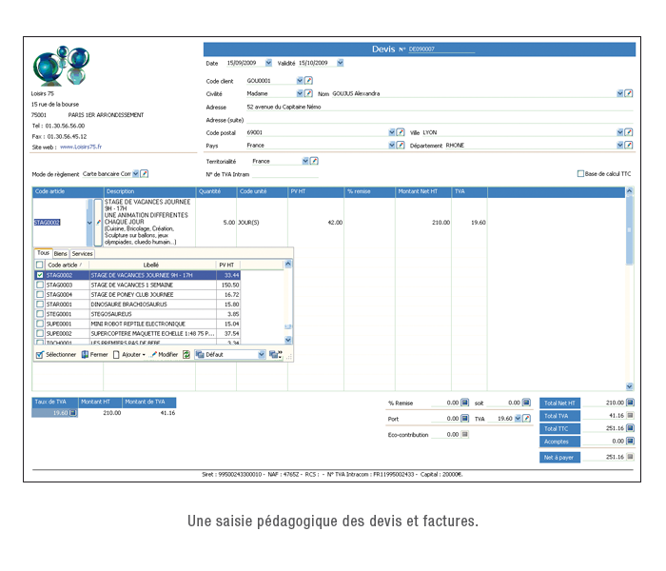Image resolution: width=666 pixels, height=571 pixels.
Task: Open the www.Loisirs75.fr website link
Action: coord(81,147)
